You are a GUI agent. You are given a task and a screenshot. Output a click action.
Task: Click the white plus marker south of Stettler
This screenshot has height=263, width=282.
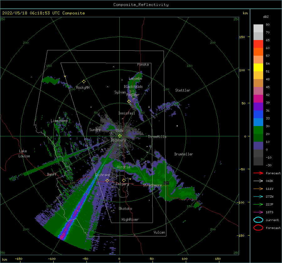[177, 126]
